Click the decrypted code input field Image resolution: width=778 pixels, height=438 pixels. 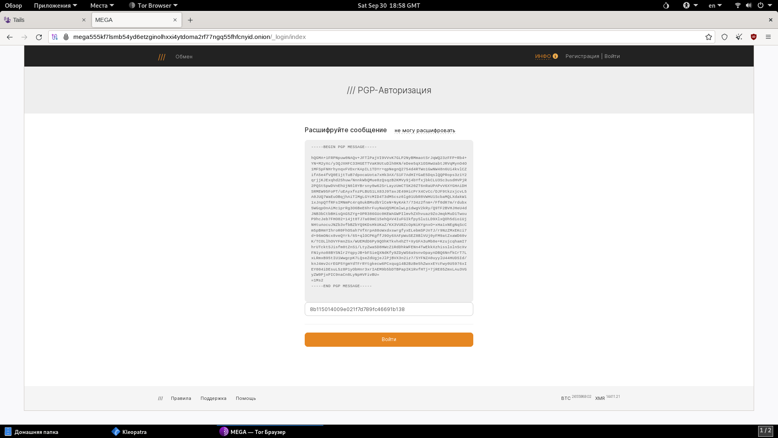[389, 309]
